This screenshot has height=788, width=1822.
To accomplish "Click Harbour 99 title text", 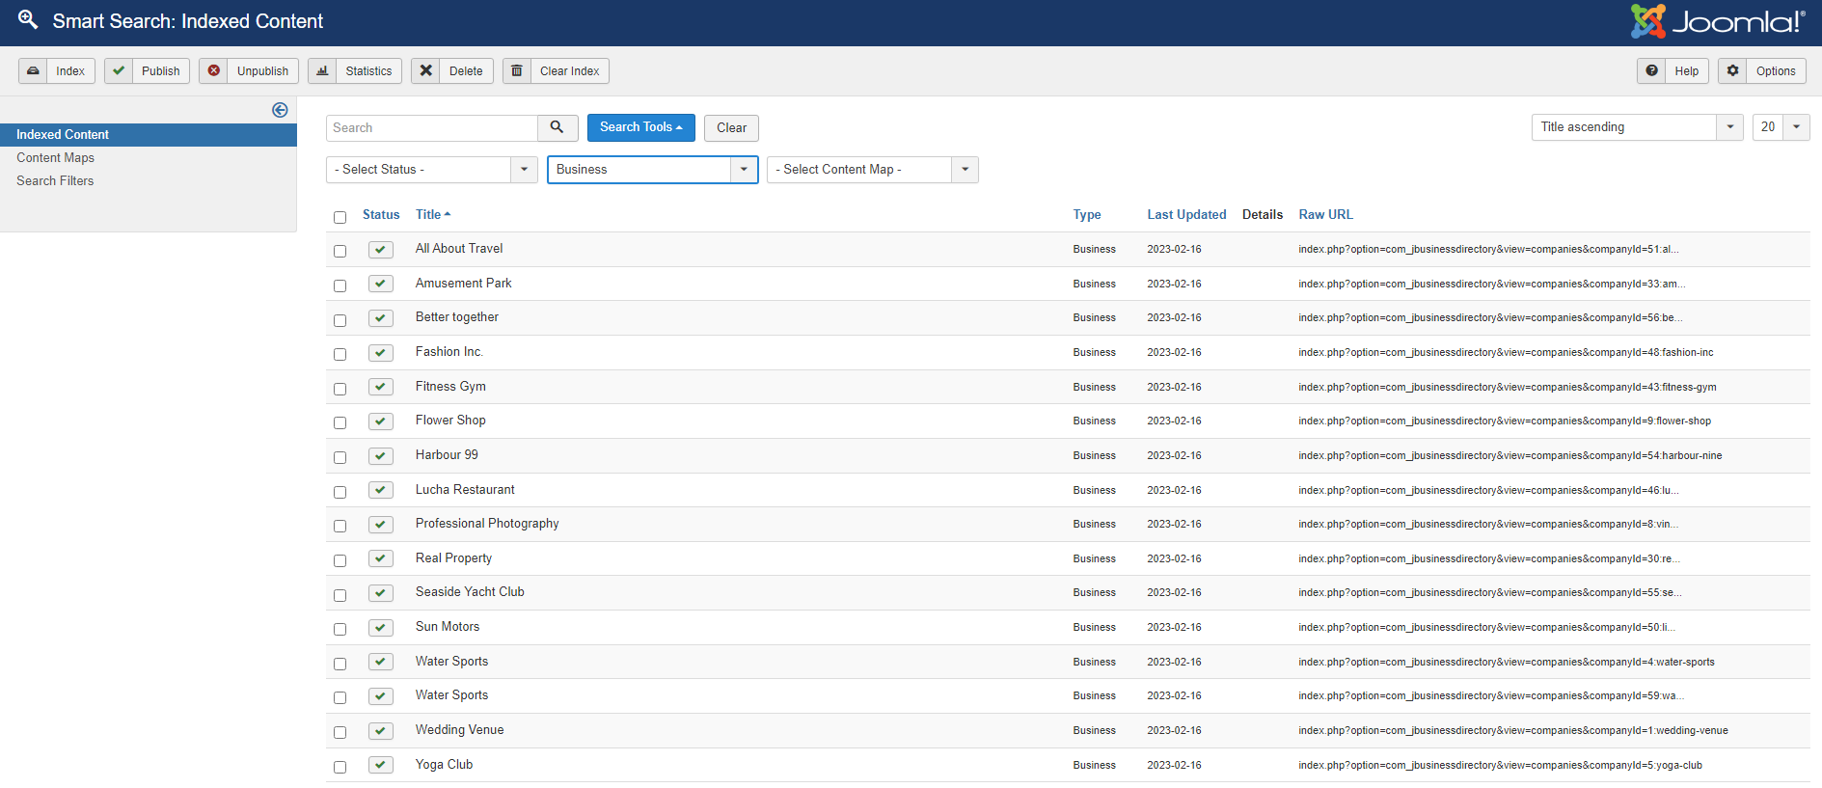I will [447, 455].
